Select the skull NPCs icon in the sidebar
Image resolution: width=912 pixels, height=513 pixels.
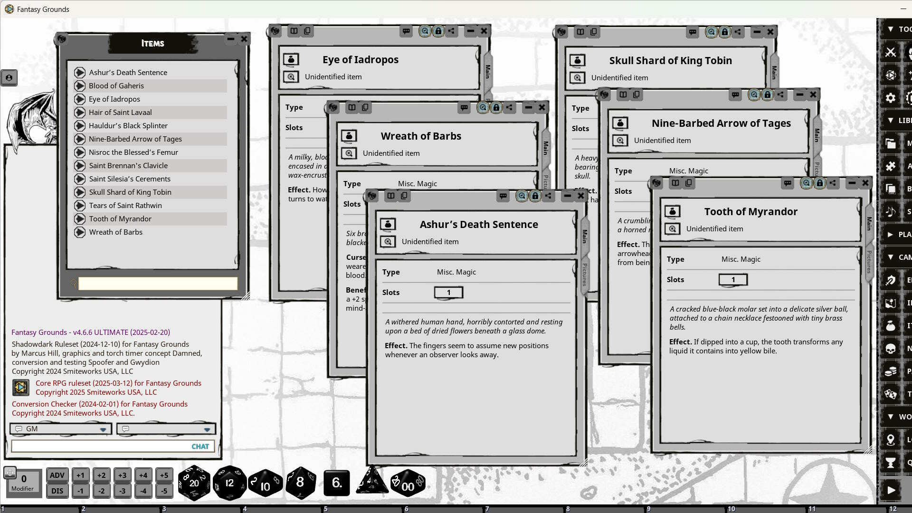coord(891,348)
